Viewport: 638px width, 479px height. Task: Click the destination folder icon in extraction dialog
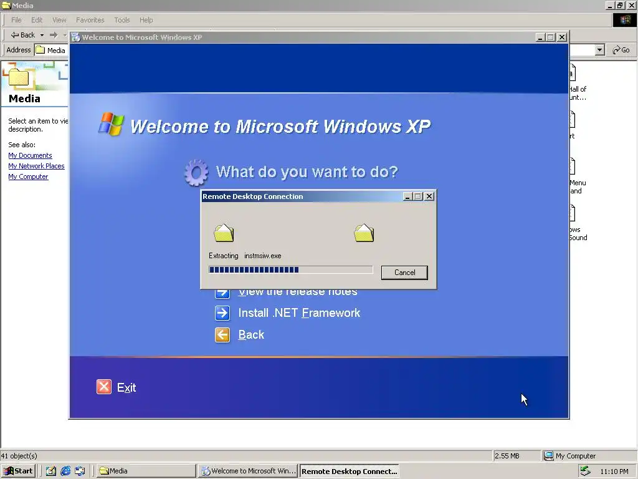coord(364,233)
